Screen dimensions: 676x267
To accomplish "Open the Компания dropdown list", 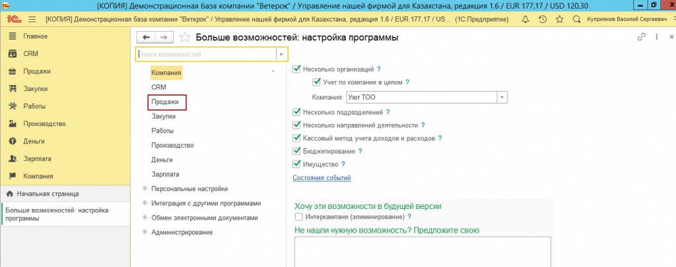I will [x=502, y=97].
